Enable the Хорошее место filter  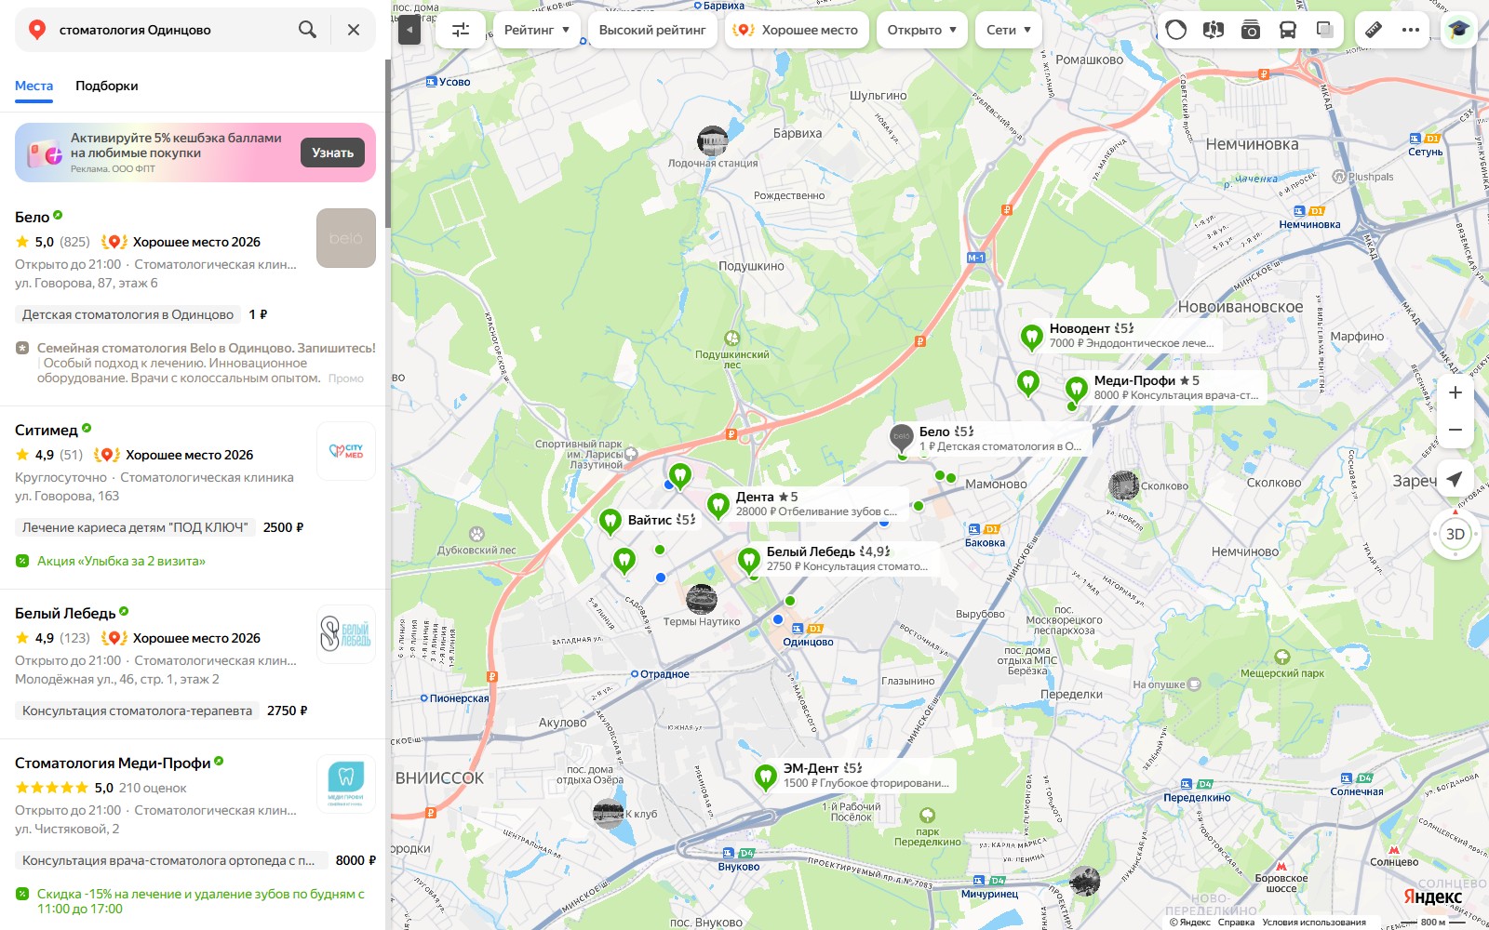pyautogui.click(x=797, y=30)
